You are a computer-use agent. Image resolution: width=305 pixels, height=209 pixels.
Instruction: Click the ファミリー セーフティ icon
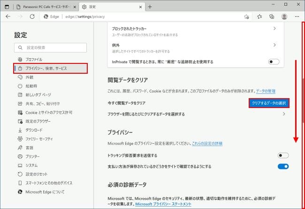pyautogui.click(x=20, y=139)
